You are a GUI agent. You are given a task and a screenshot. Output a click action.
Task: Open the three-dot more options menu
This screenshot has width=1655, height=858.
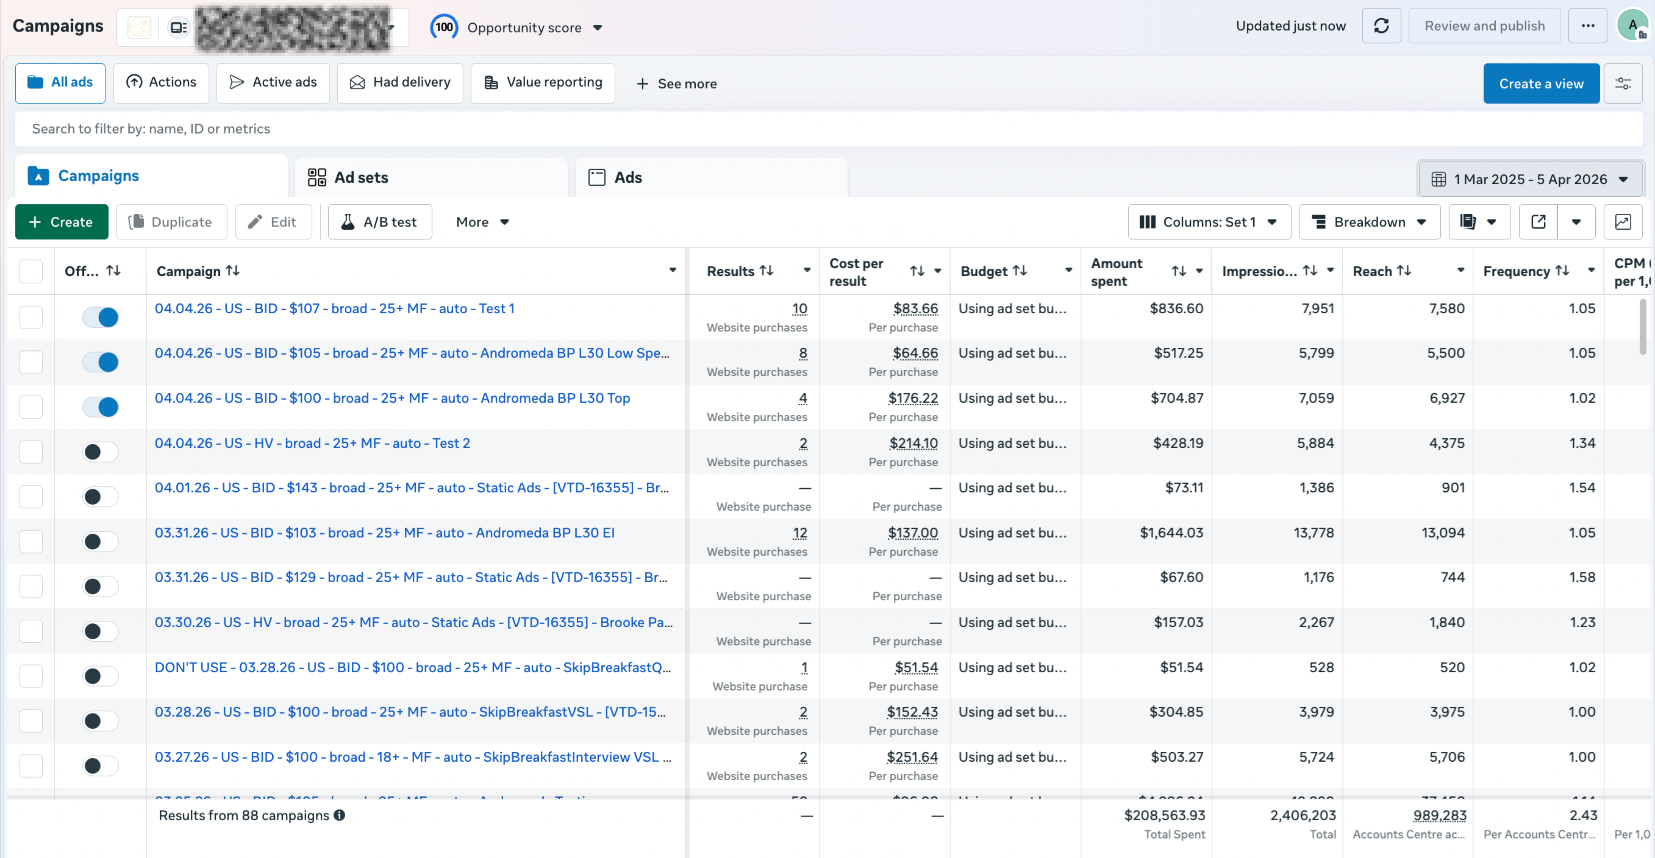(x=1588, y=26)
